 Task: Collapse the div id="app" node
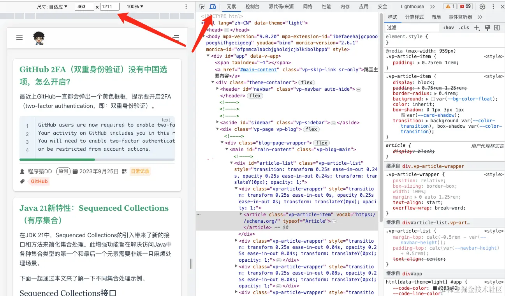click(x=208, y=56)
